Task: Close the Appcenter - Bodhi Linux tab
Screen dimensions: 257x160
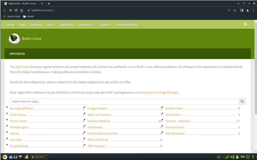Action: tap(42, 3)
